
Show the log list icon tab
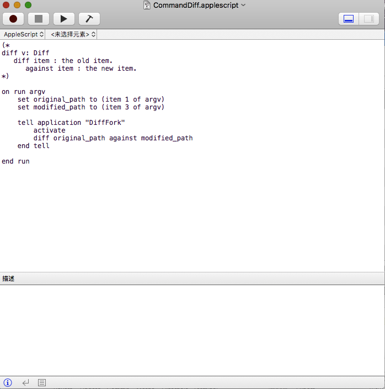(x=42, y=382)
